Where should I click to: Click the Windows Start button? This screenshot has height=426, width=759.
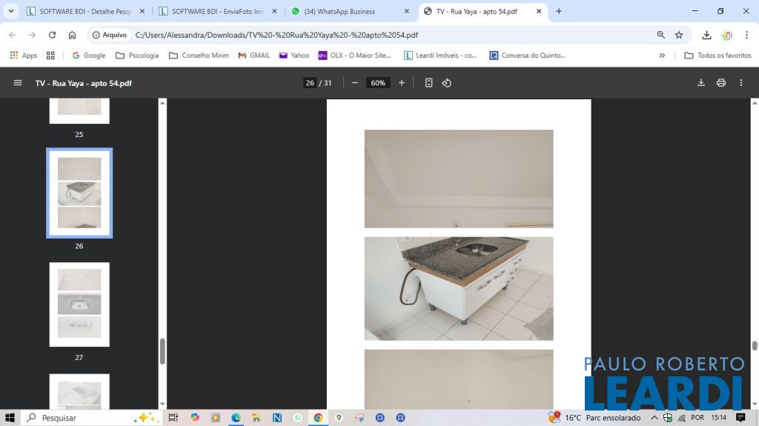10,418
